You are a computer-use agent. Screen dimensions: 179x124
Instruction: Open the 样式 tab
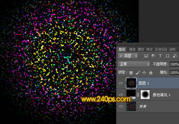coord(149,49)
